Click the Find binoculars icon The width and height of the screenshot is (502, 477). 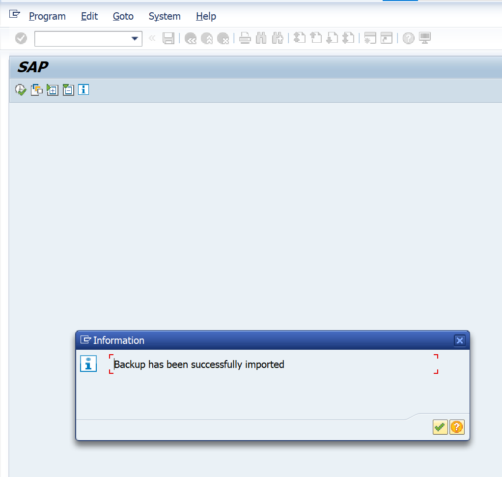[x=261, y=38]
